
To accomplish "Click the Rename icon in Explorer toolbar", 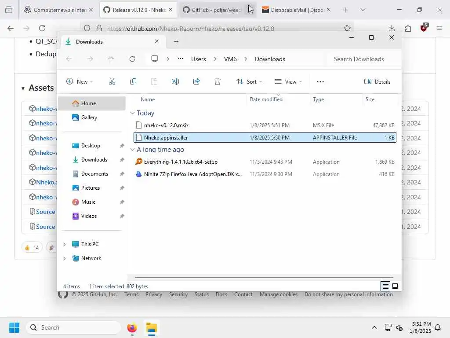I will (x=175, y=81).
